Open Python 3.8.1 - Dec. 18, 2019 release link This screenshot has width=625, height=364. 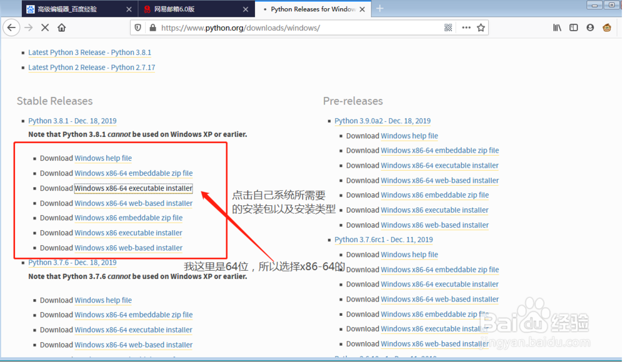tap(72, 121)
